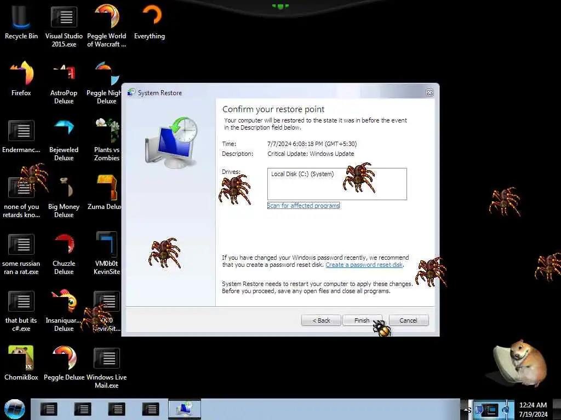Screen dimensions: 561x420
Task: Open the taskbar clock showing 12:24 AM
Action: (533, 410)
